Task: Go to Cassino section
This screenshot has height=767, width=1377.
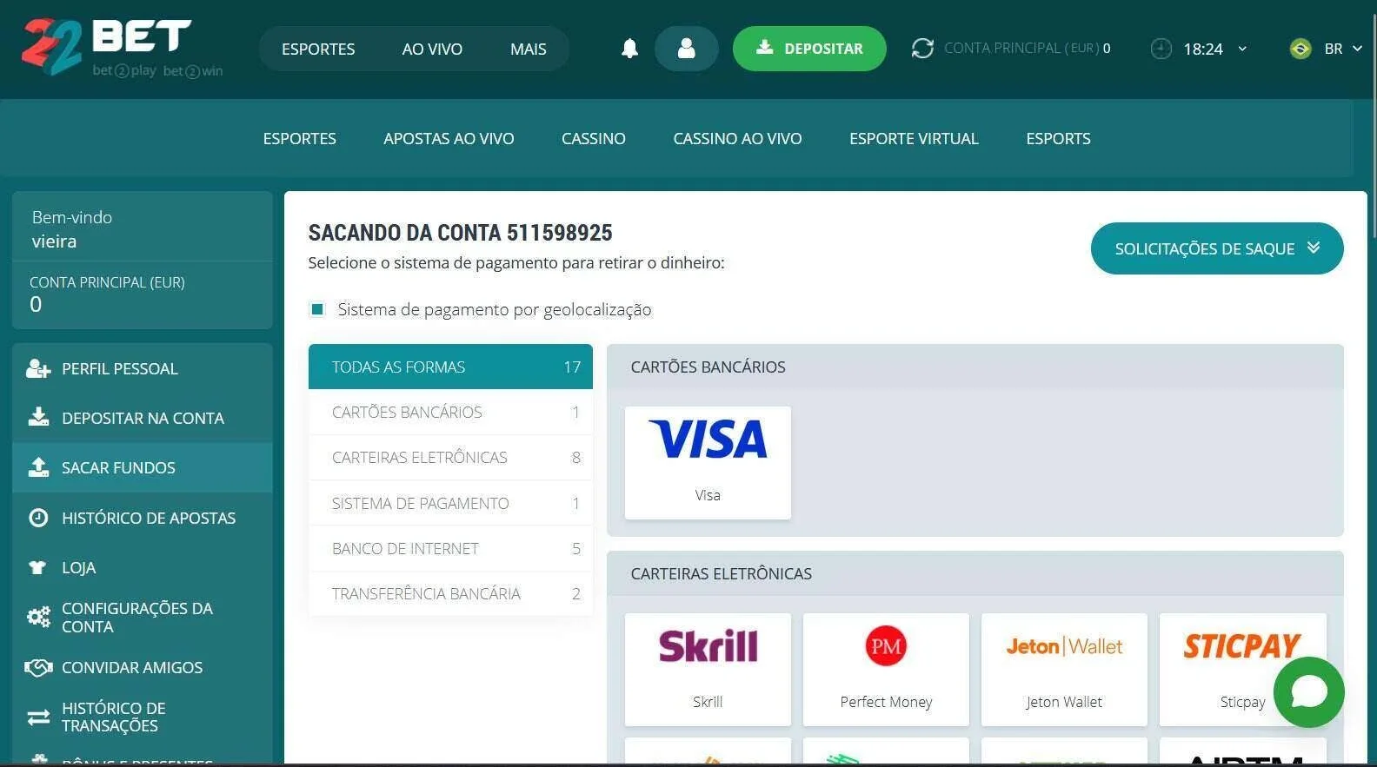Action: point(594,138)
